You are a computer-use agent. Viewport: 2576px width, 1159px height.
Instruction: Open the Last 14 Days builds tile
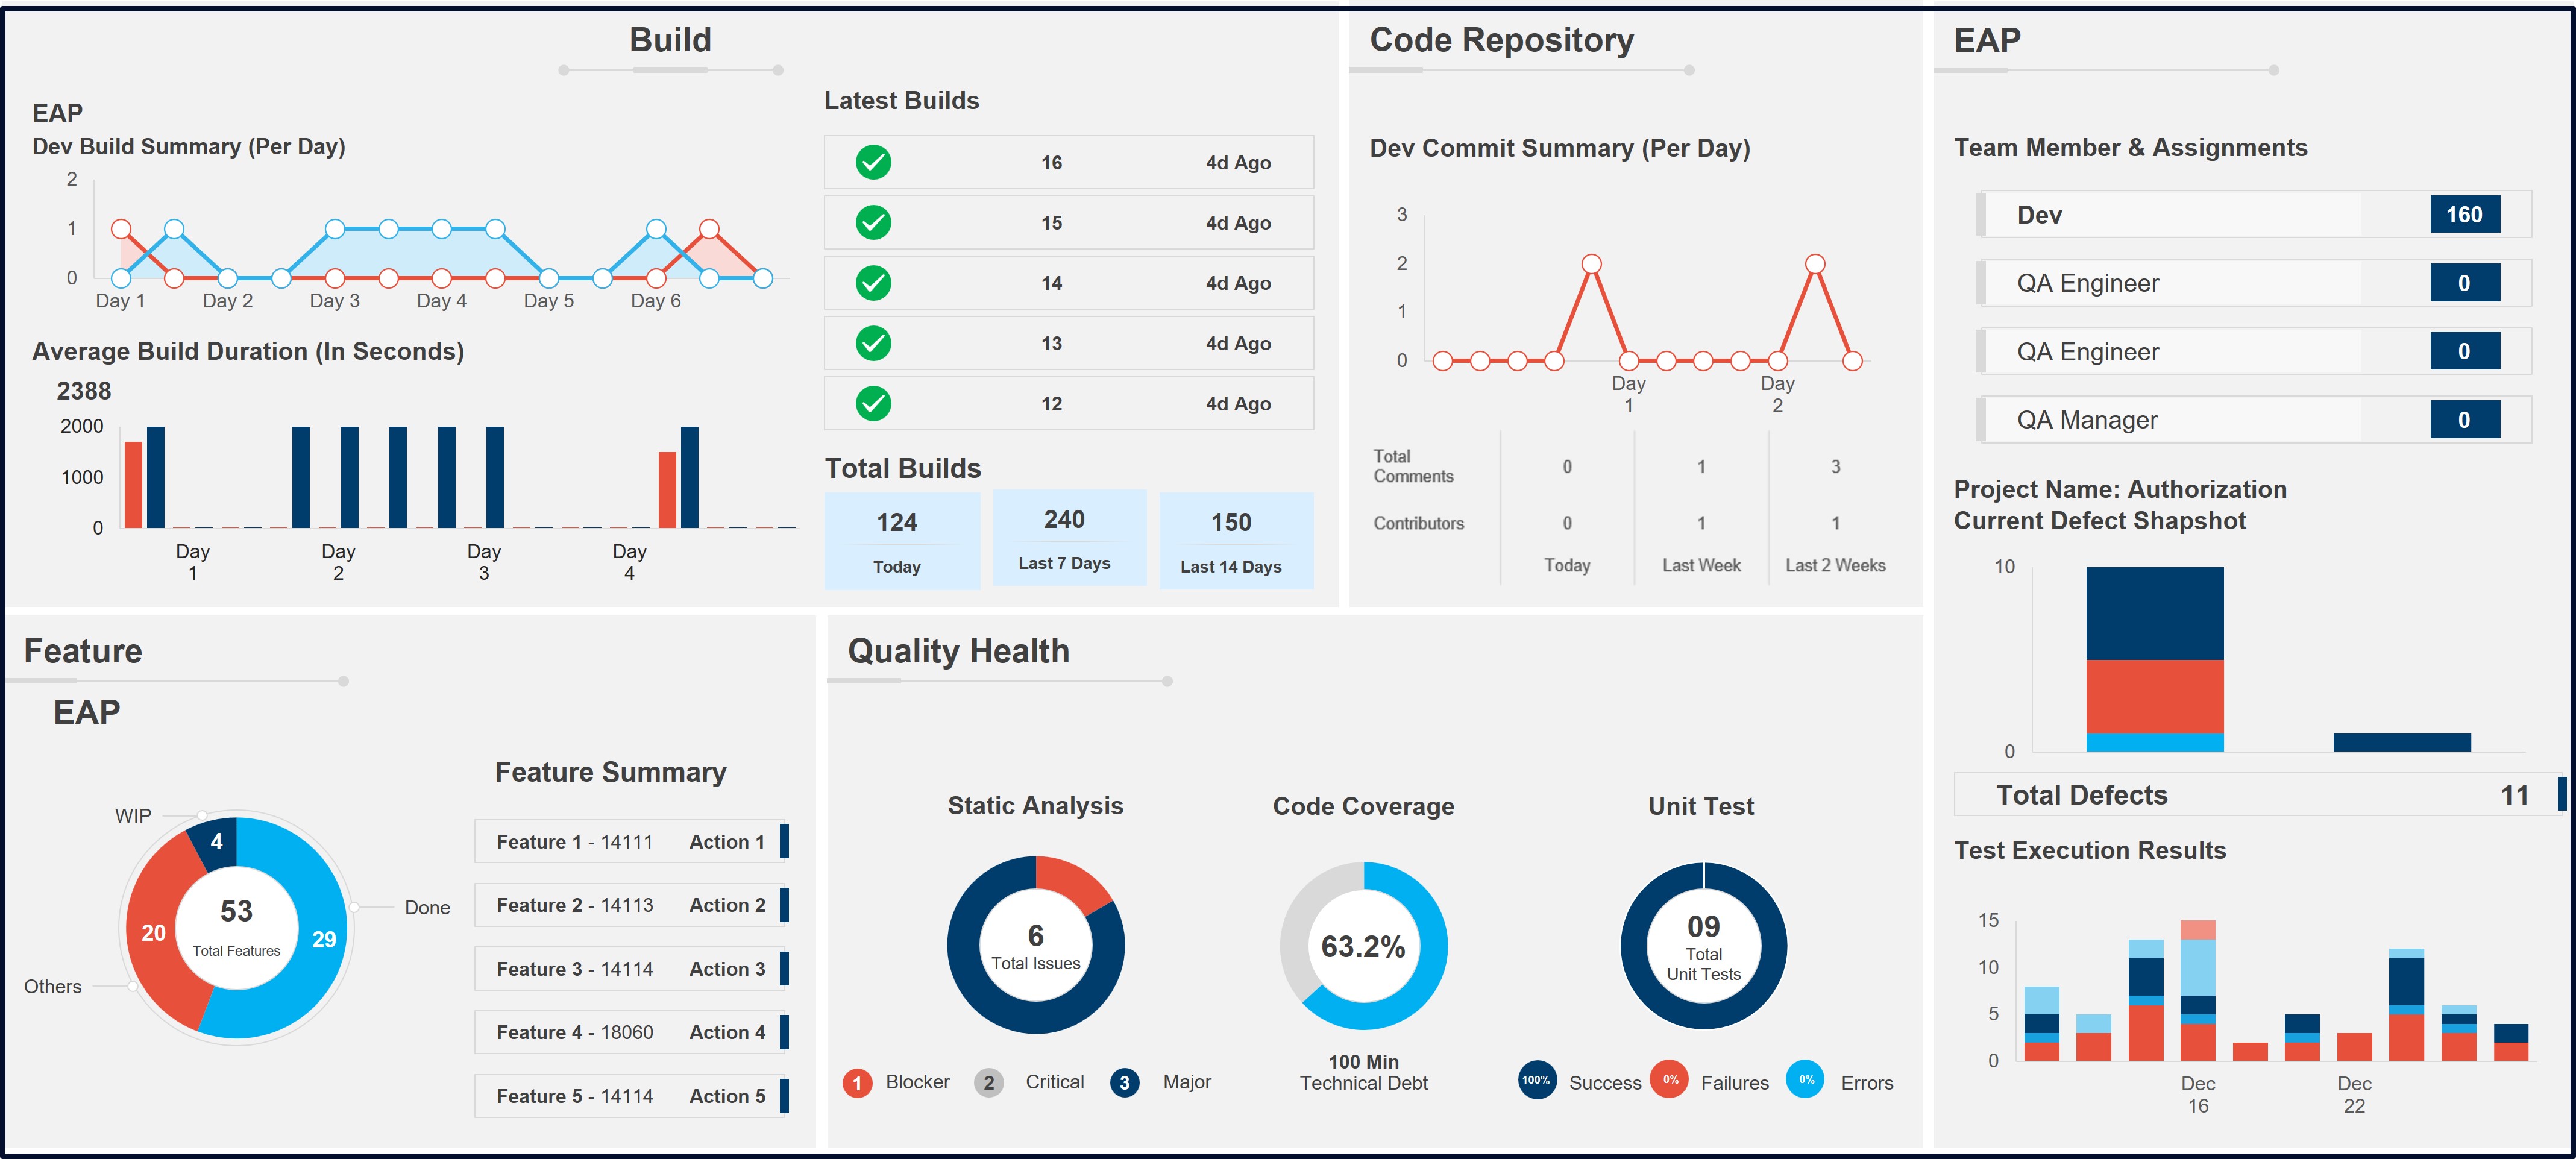1236,540
